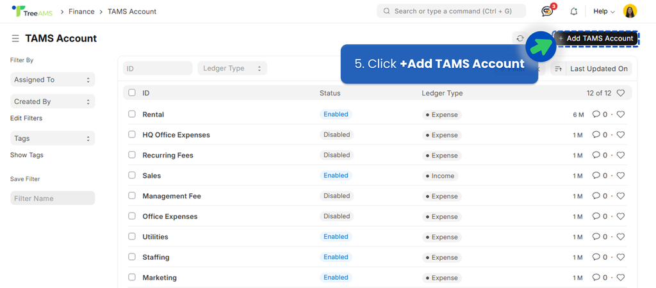Open the user profile avatar

tap(630, 12)
